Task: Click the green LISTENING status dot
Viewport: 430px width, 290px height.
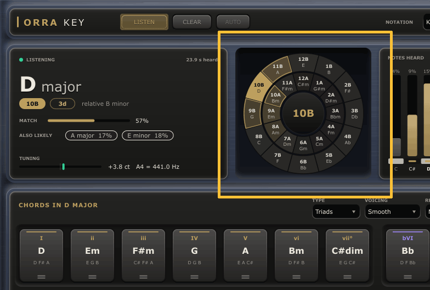Action: [x=21, y=60]
